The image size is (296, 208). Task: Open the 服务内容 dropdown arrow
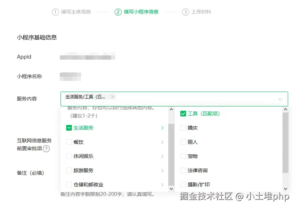point(281,99)
